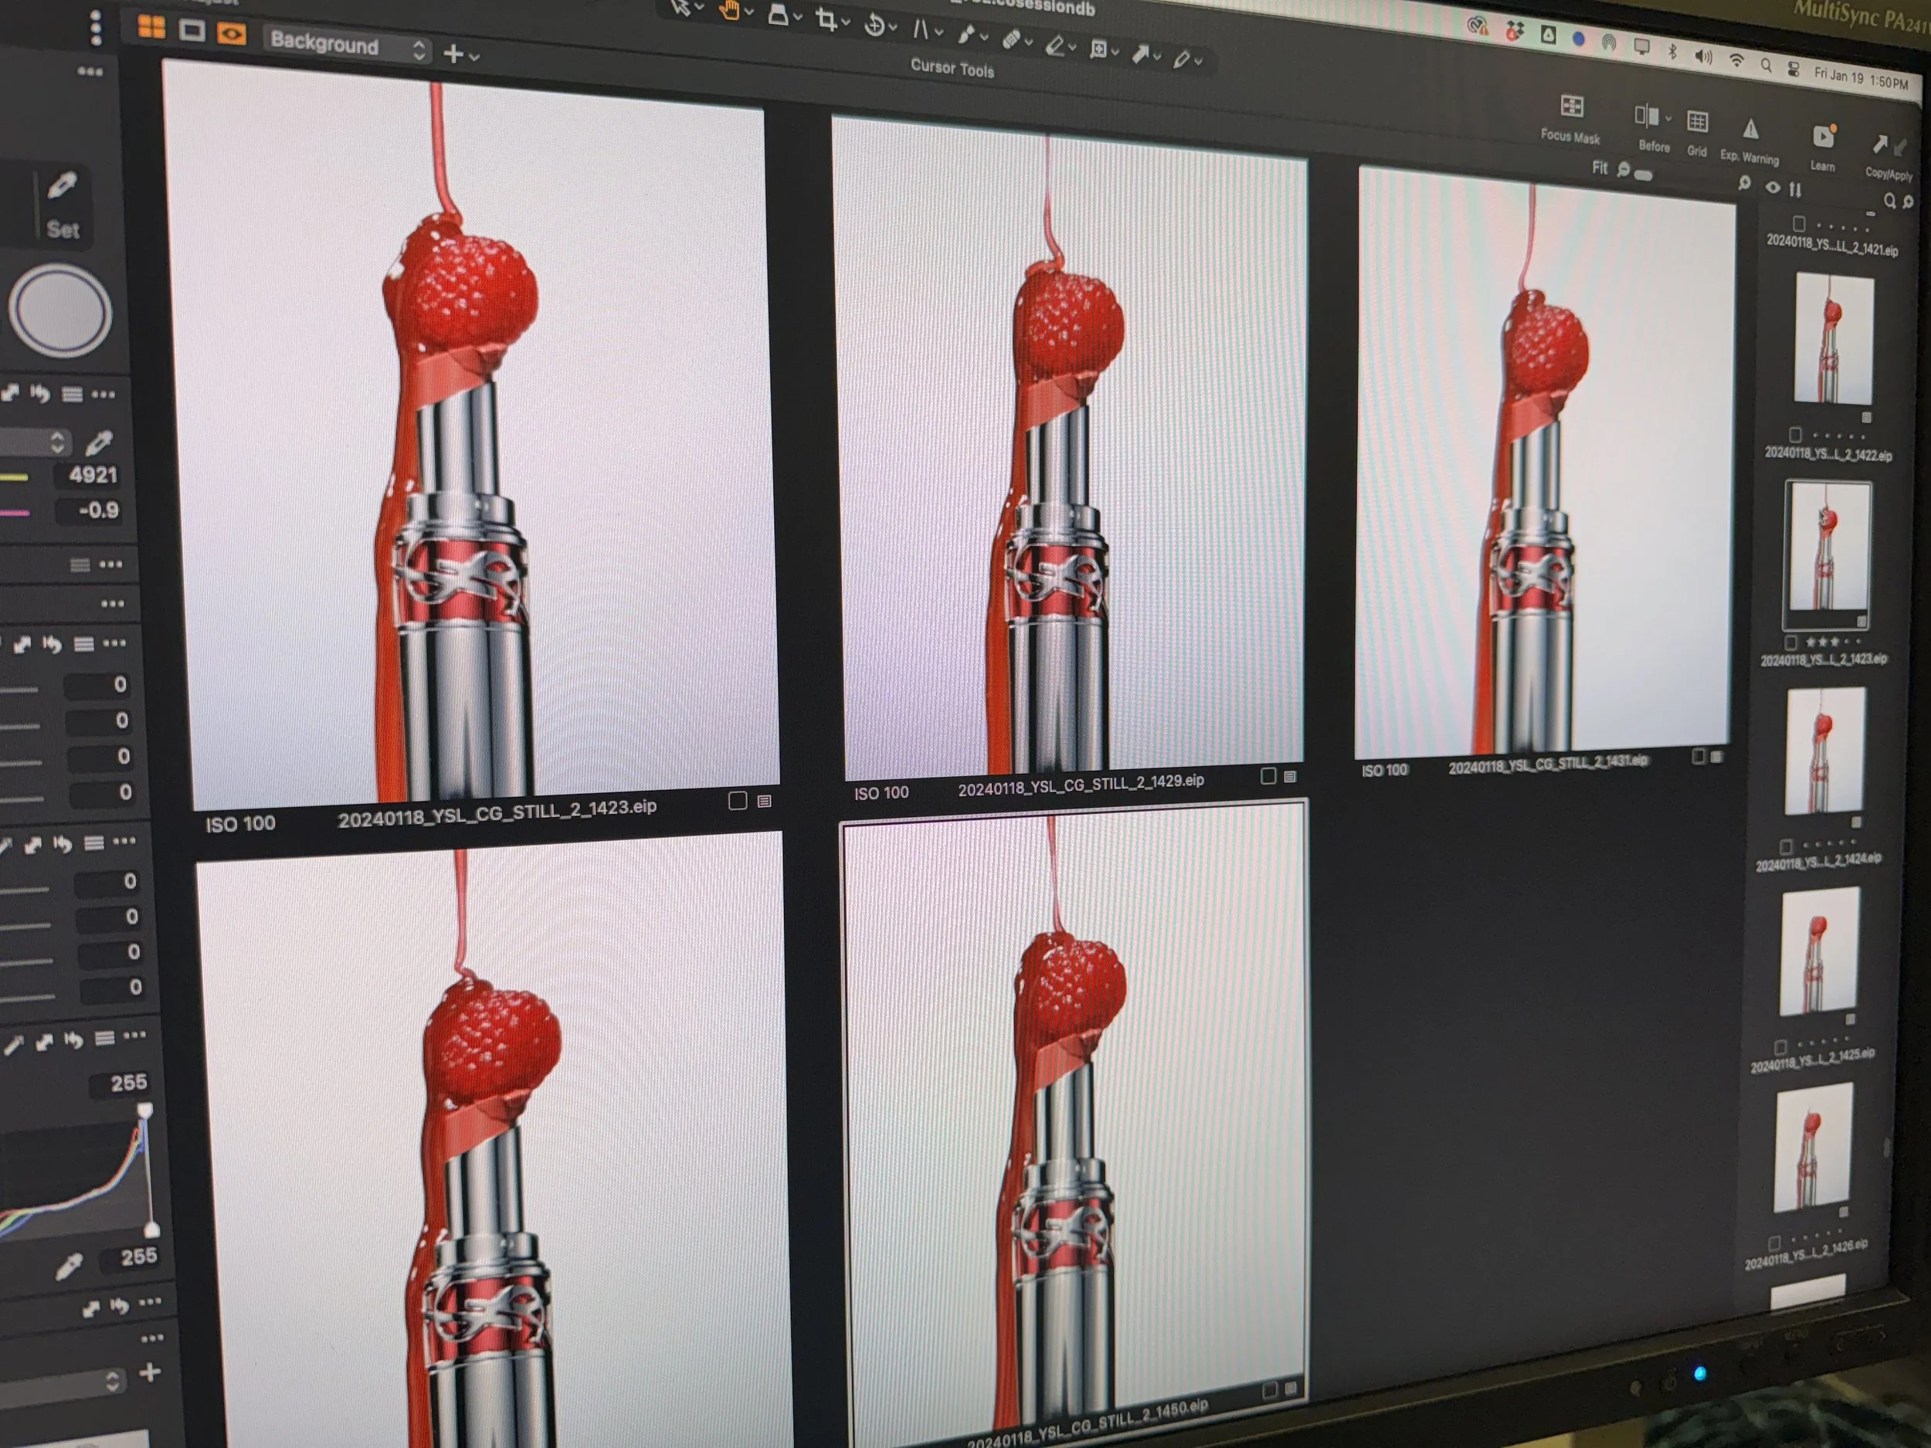The width and height of the screenshot is (1931, 1448).
Task: Open the Learn button
Action: point(1823,138)
